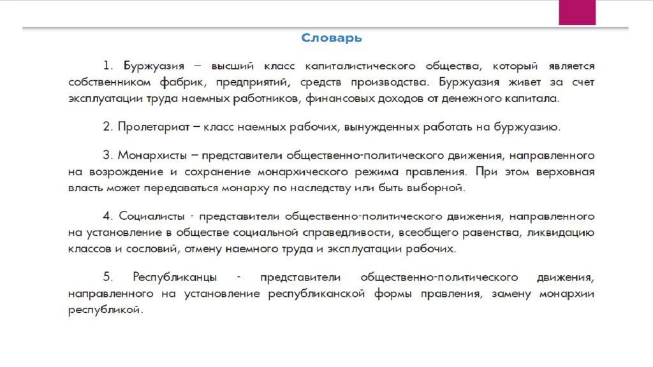Viewport: 653px width, 367px height.
Task: Click the phrase 'быть выборной' in item 3
Action: coord(421,188)
